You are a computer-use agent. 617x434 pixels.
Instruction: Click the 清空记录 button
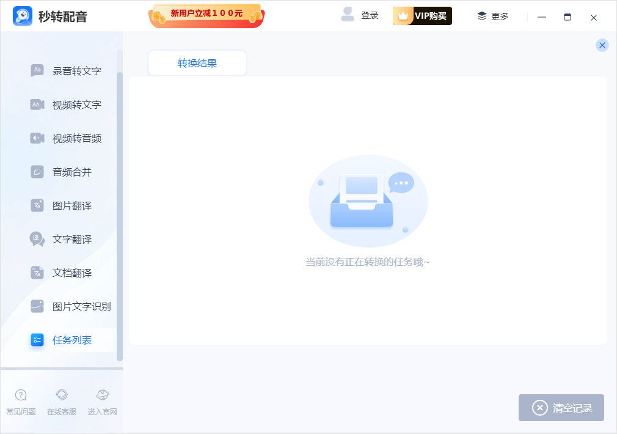click(x=561, y=408)
